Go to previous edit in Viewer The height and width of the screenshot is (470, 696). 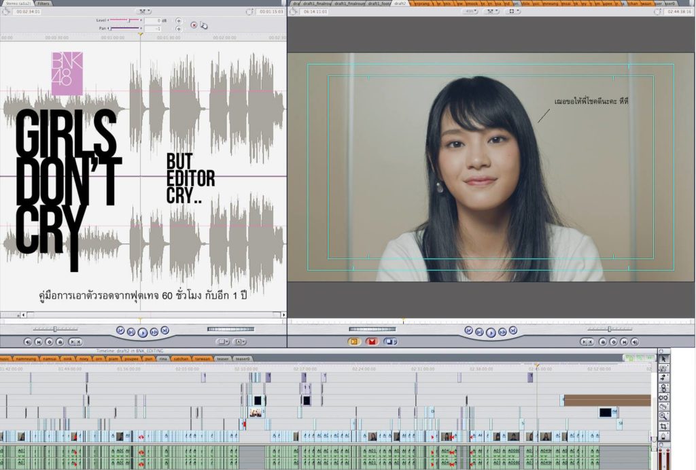coord(120,331)
